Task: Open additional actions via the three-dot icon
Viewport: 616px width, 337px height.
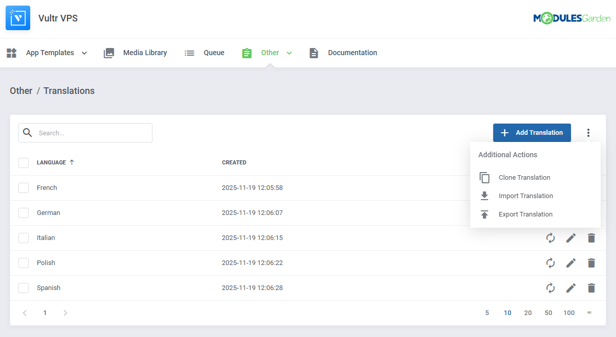Action: coord(588,132)
